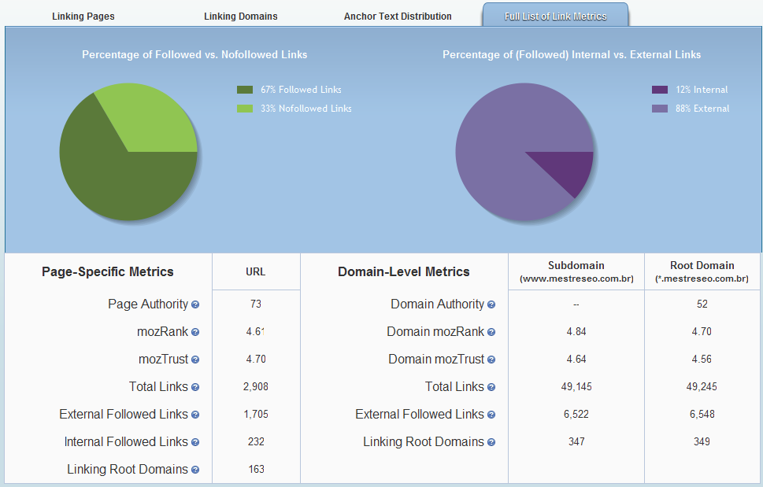Image resolution: width=763 pixels, height=487 pixels.
Task: Open help icon next to page Linking Root Domains
Action: (x=195, y=470)
